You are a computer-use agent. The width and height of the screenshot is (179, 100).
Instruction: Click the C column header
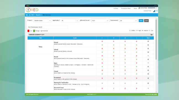pos(102,38)
